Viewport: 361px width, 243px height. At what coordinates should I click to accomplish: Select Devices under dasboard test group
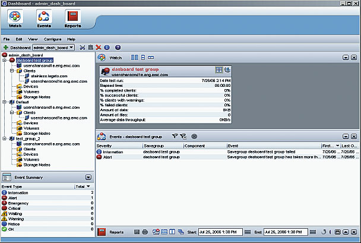point(31,86)
